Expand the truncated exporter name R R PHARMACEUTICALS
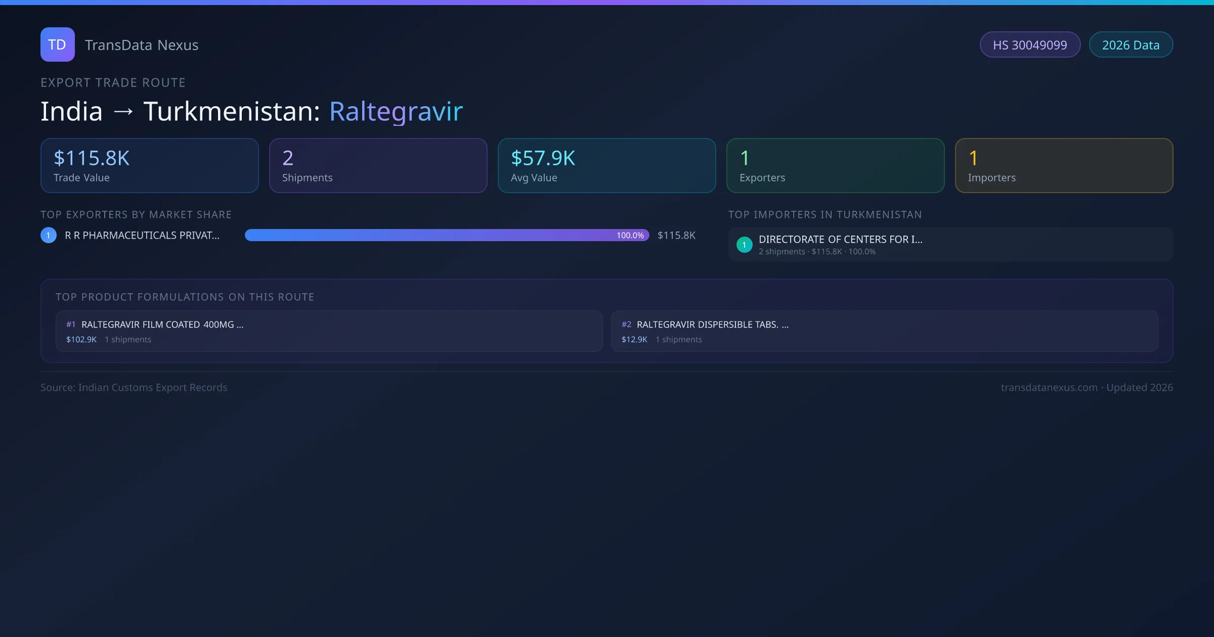The width and height of the screenshot is (1214, 637). tap(142, 235)
